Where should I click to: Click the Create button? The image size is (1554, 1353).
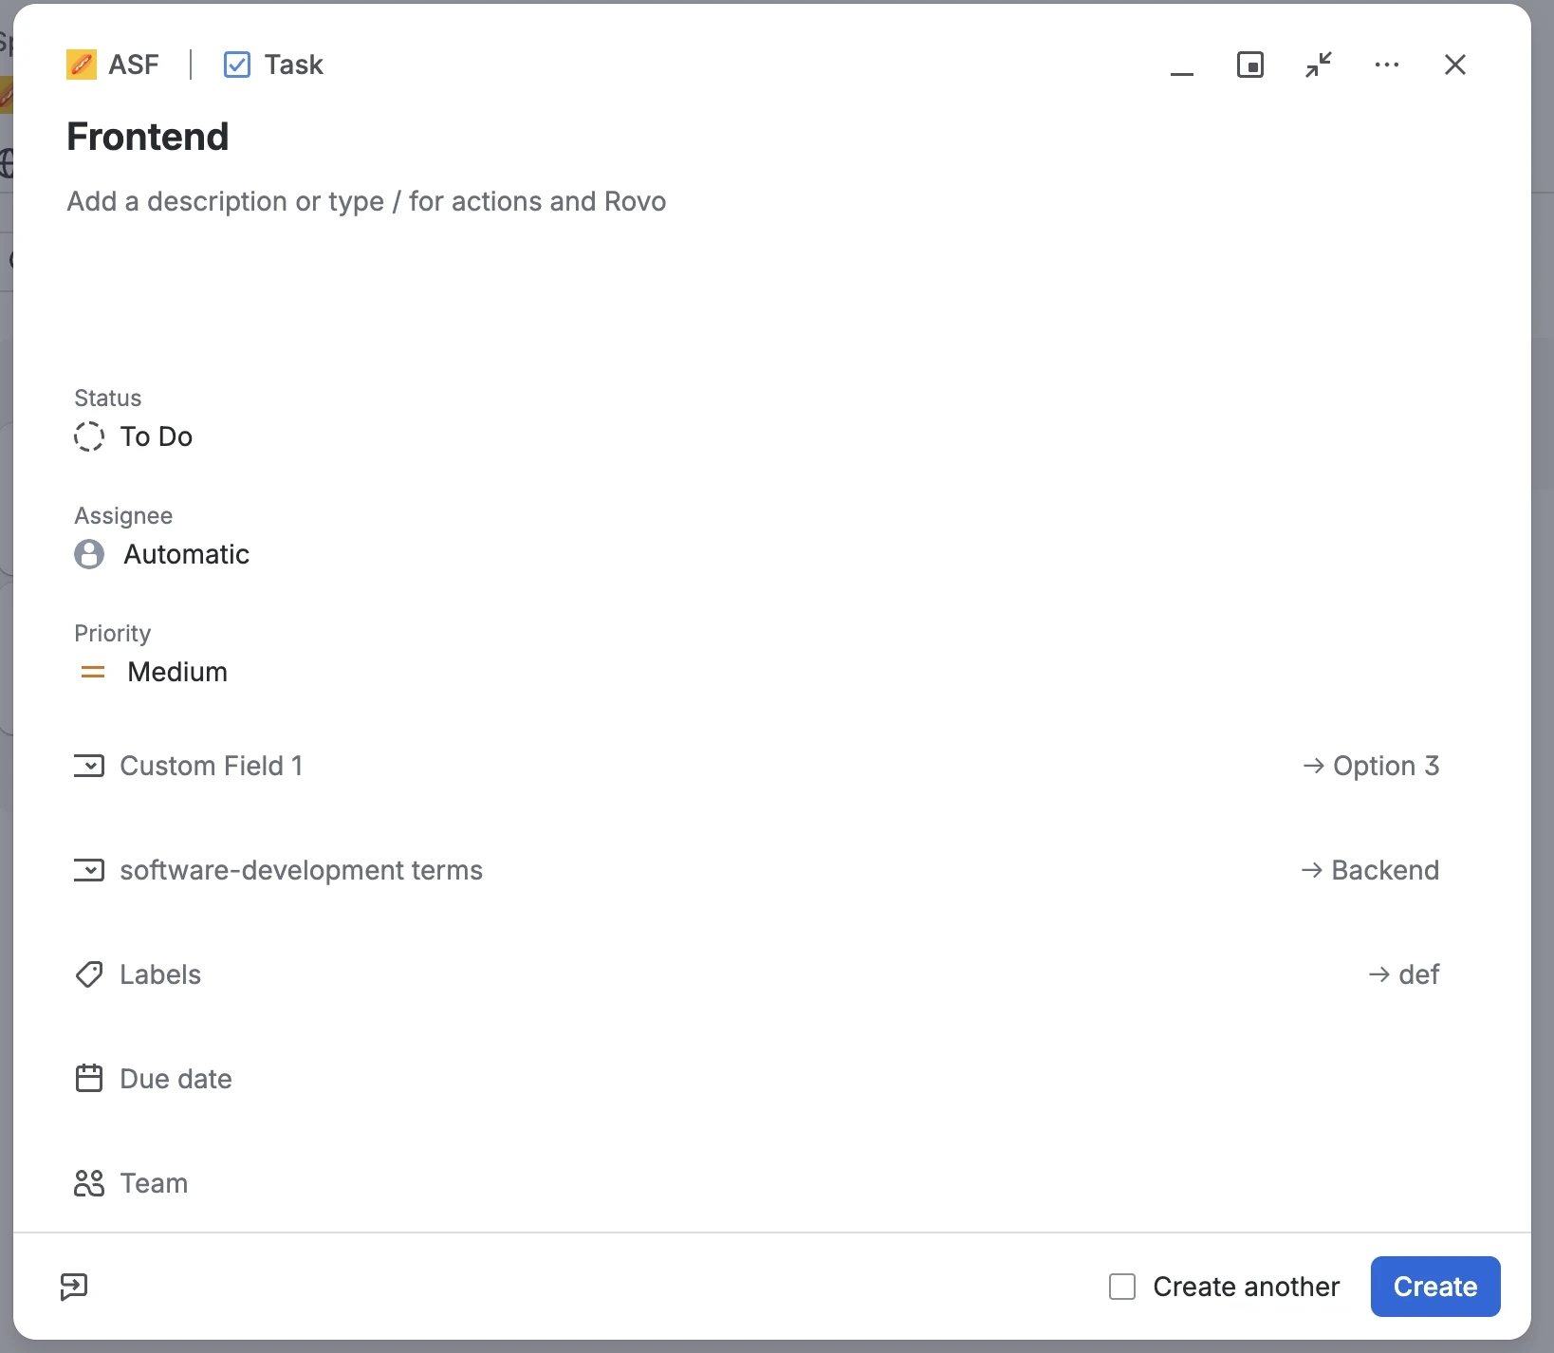click(x=1435, y=1287)
